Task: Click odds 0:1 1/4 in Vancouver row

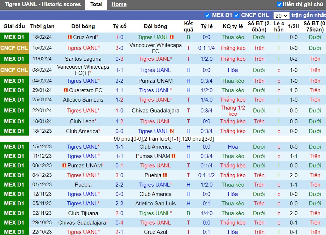Action: tap(206, 48)
